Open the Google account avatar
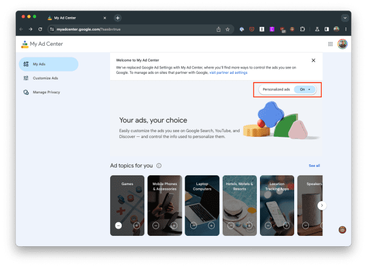Image resolution: width=367 pixels, height=267 pixels. pyautogui.click(x=342, y=44)
